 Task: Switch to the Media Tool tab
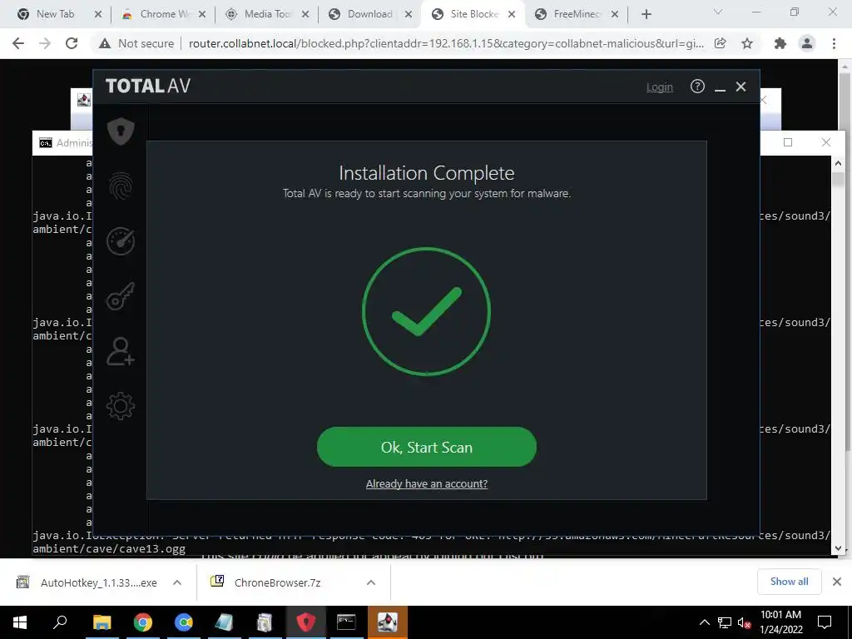(266, 14)
